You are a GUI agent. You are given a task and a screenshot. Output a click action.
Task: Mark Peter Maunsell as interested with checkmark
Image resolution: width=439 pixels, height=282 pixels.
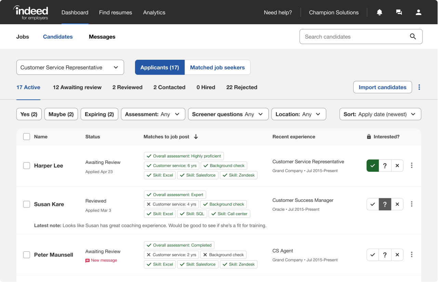tap(373, 255)
